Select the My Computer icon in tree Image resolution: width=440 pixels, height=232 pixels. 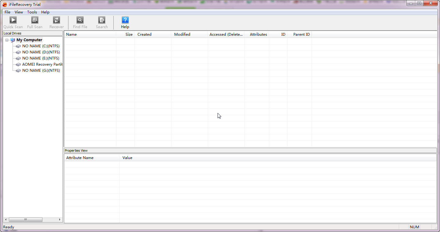tap(13, 40)
